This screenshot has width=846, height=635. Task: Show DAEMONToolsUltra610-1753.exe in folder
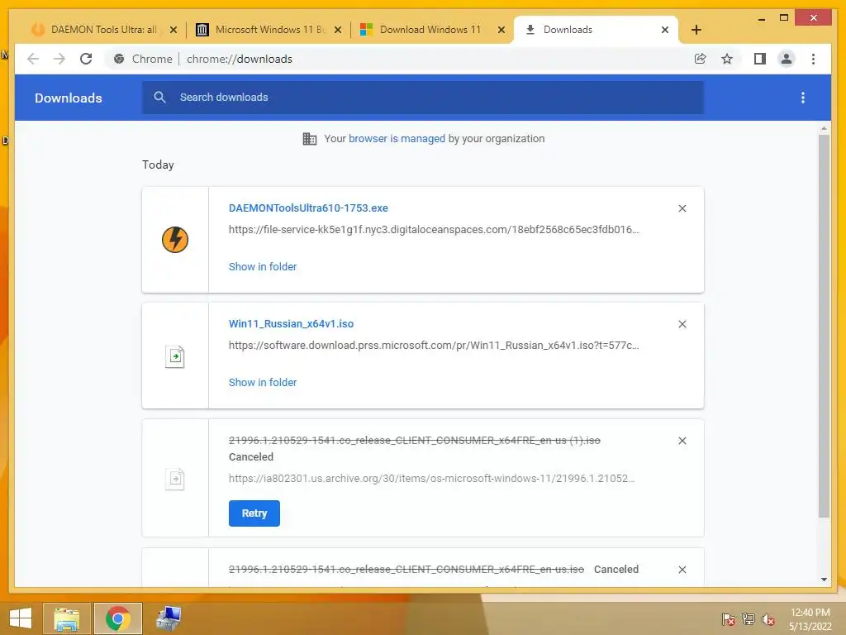coord(262,267)
